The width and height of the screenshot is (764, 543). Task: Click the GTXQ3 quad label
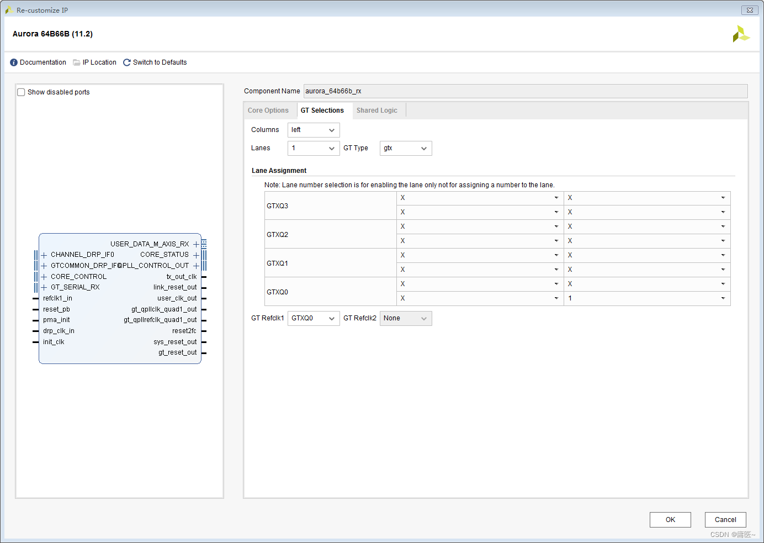click(277, 206)
